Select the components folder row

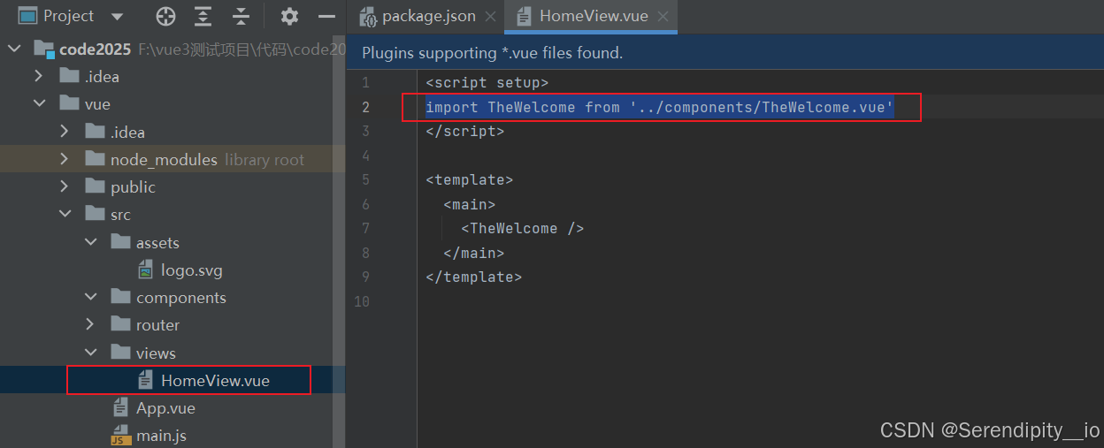172,297
